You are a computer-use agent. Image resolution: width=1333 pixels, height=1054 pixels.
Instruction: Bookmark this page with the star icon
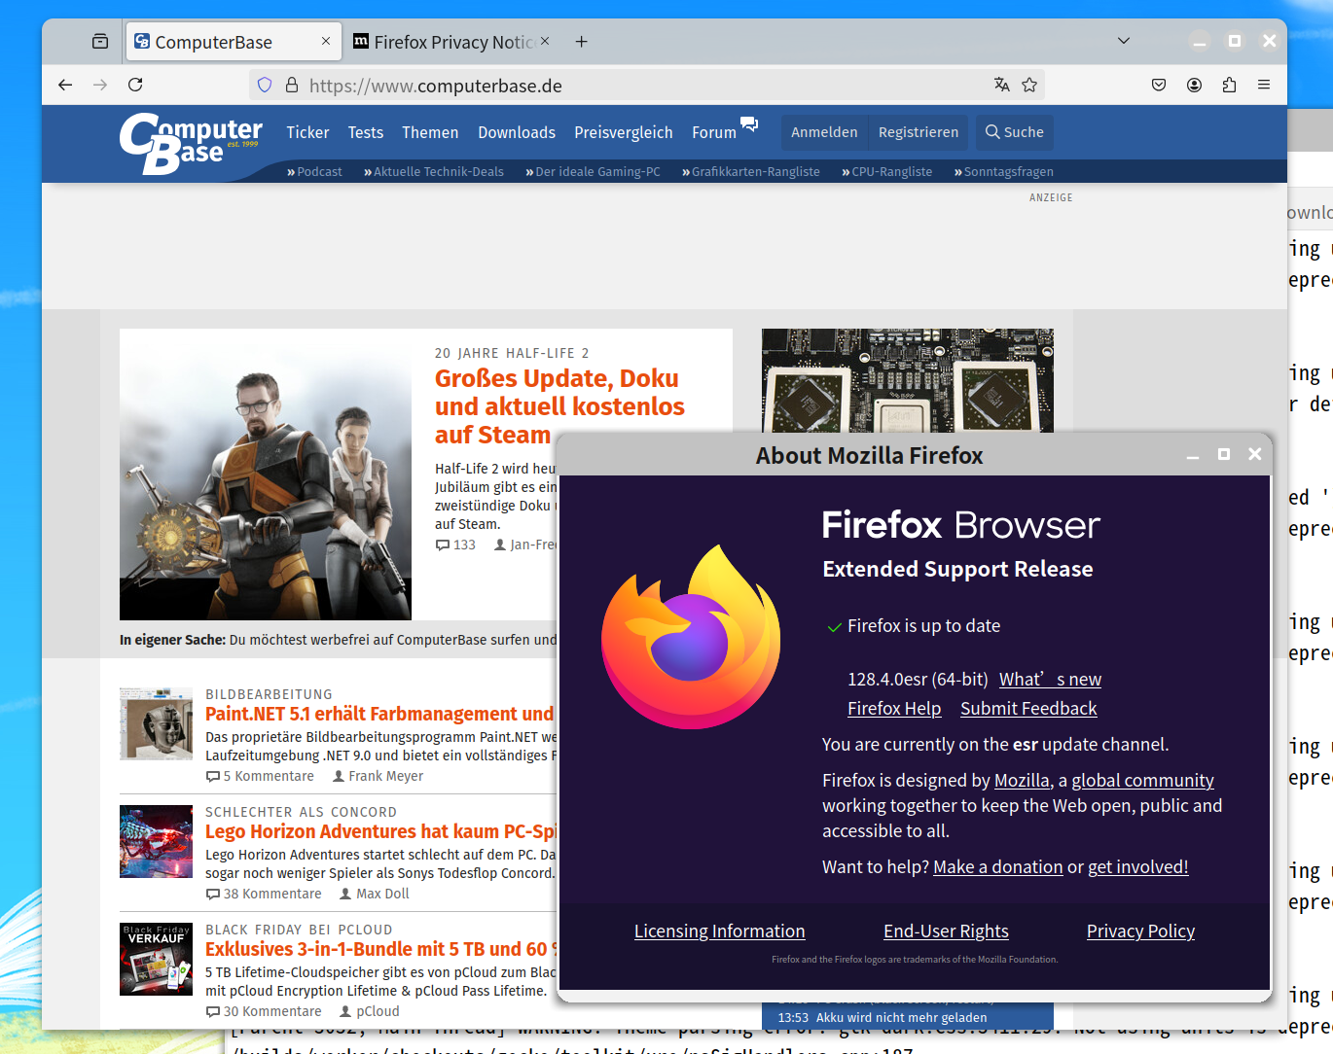[x=1029, y=85]
